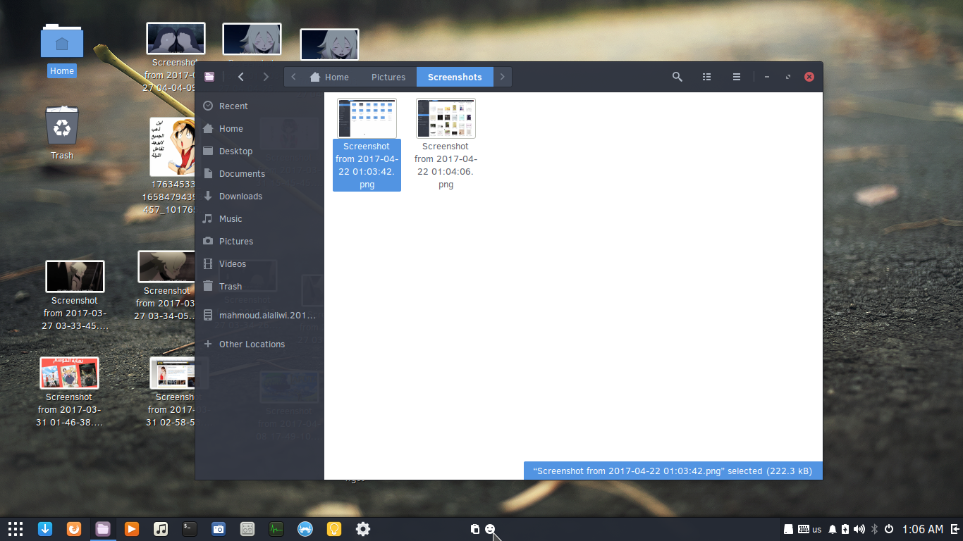Click the 1:06 AM clock

click(x=923, y=529)
